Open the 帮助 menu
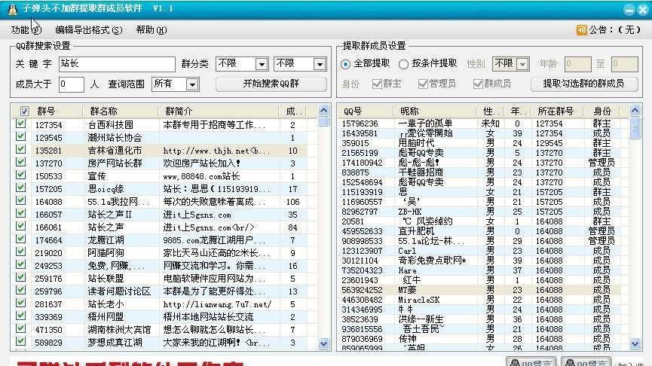The image size is (652, 366). tap(152, 30)
